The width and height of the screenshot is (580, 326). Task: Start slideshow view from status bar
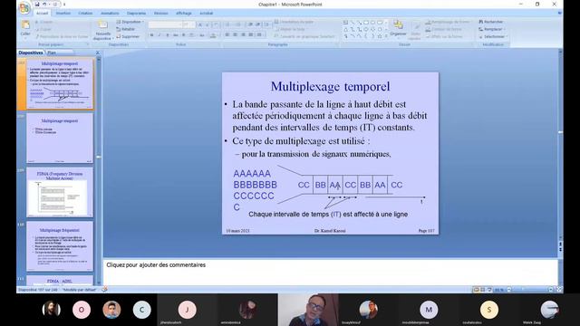click(x=489, y=290)
